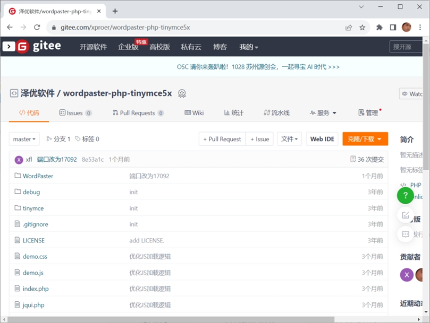The height and width of the screenshot is (323, 430).
Task: Click the Gitee logo in the header
Action: click(39, 47)
